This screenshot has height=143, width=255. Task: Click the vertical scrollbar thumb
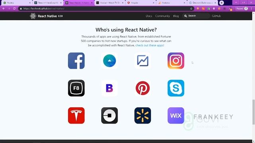pyautogui.click(x=253, y=112)
